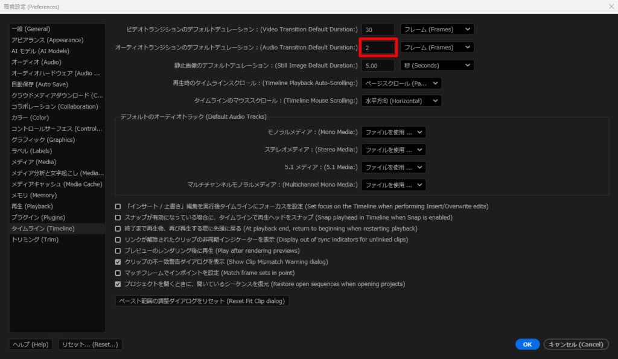Open the Graphics preferences section

(x=57, y=139)
